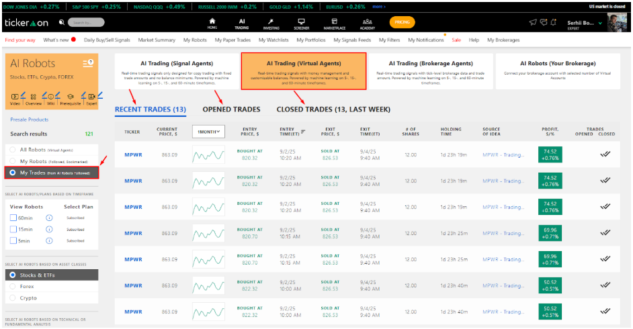This screenshot has height=329, width=633.
Task: Open My Brokerages menu item
Action: (x=503, y=40)
